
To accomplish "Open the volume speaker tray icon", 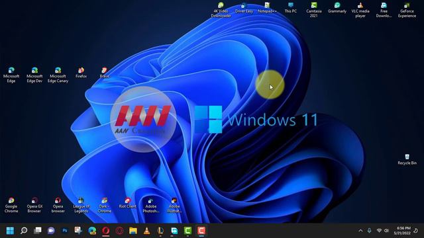I will 387,231.
